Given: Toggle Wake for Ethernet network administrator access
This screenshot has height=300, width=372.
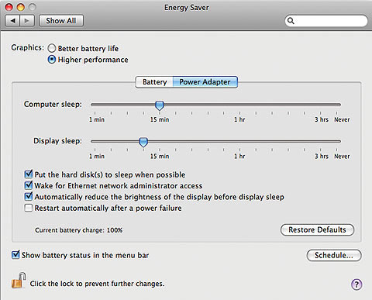Looking at the screenshot, I should point(29,185).
